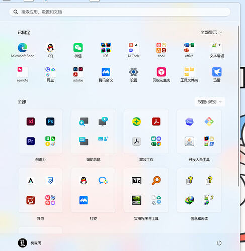The image size is (245, 251).
Task: Expand more apps group in 实用程序与工具
Action: pyautogui.click(x=156, y=200)
